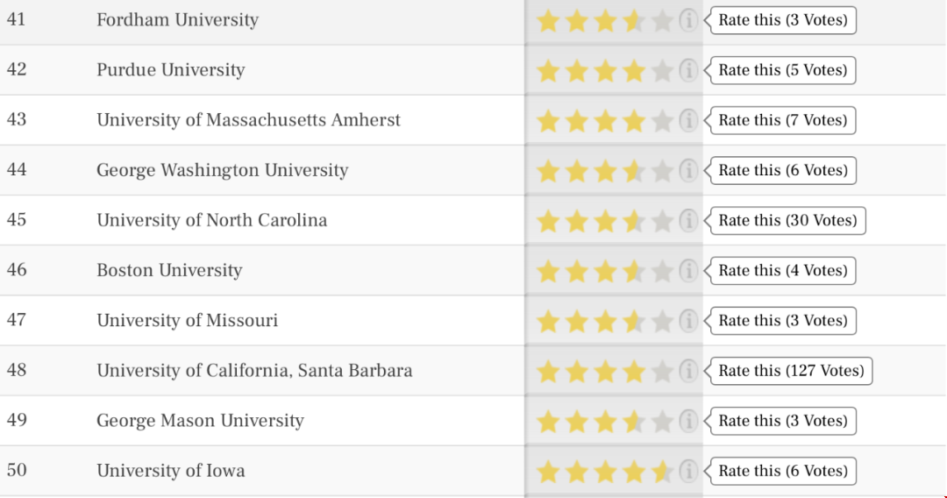Give Fordham University a five-star rating
This screenshot has height=498, width=947.
tap(662, 22)
